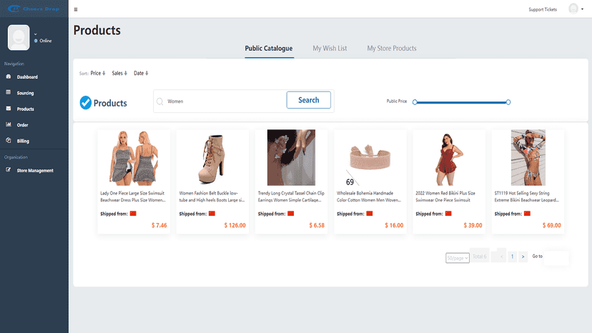The width and height of the screenshot is (592, 333).
Task: Expand the sidebar profile status chevron
Action: (x=36, y=34)
